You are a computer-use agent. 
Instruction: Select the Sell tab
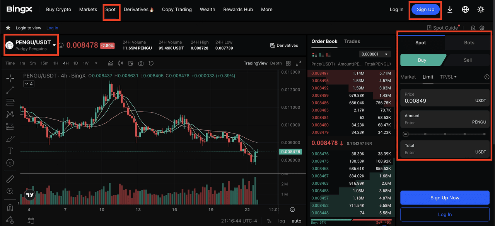click(x=468, y=60)
